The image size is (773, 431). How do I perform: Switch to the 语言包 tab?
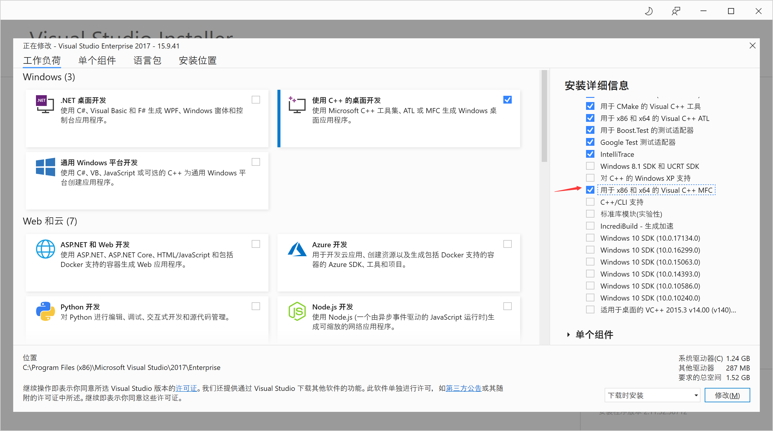click(x=147, y=60)
